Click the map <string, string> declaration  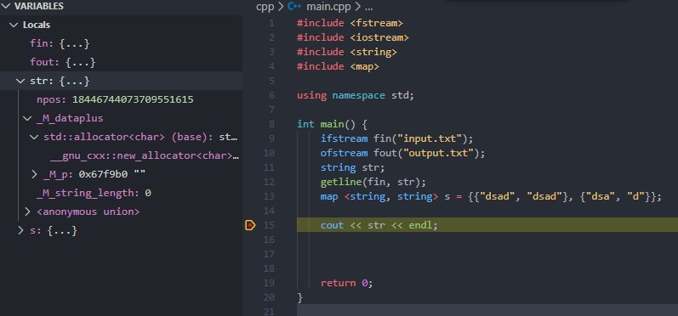[x=491, y=196]
